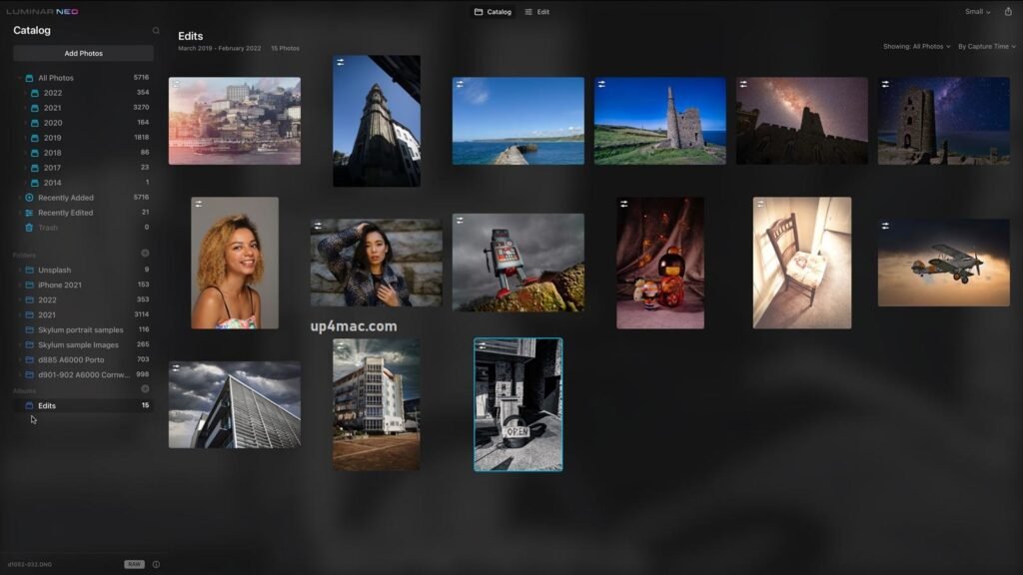Screen dimensions: 1023x575
Task: Click the edited badge on the Milky Way photo
Action: pos(743,82)
